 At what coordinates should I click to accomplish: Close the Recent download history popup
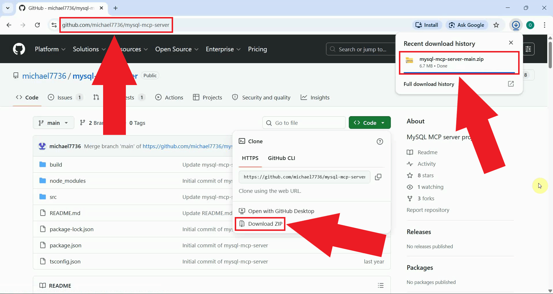511,43
